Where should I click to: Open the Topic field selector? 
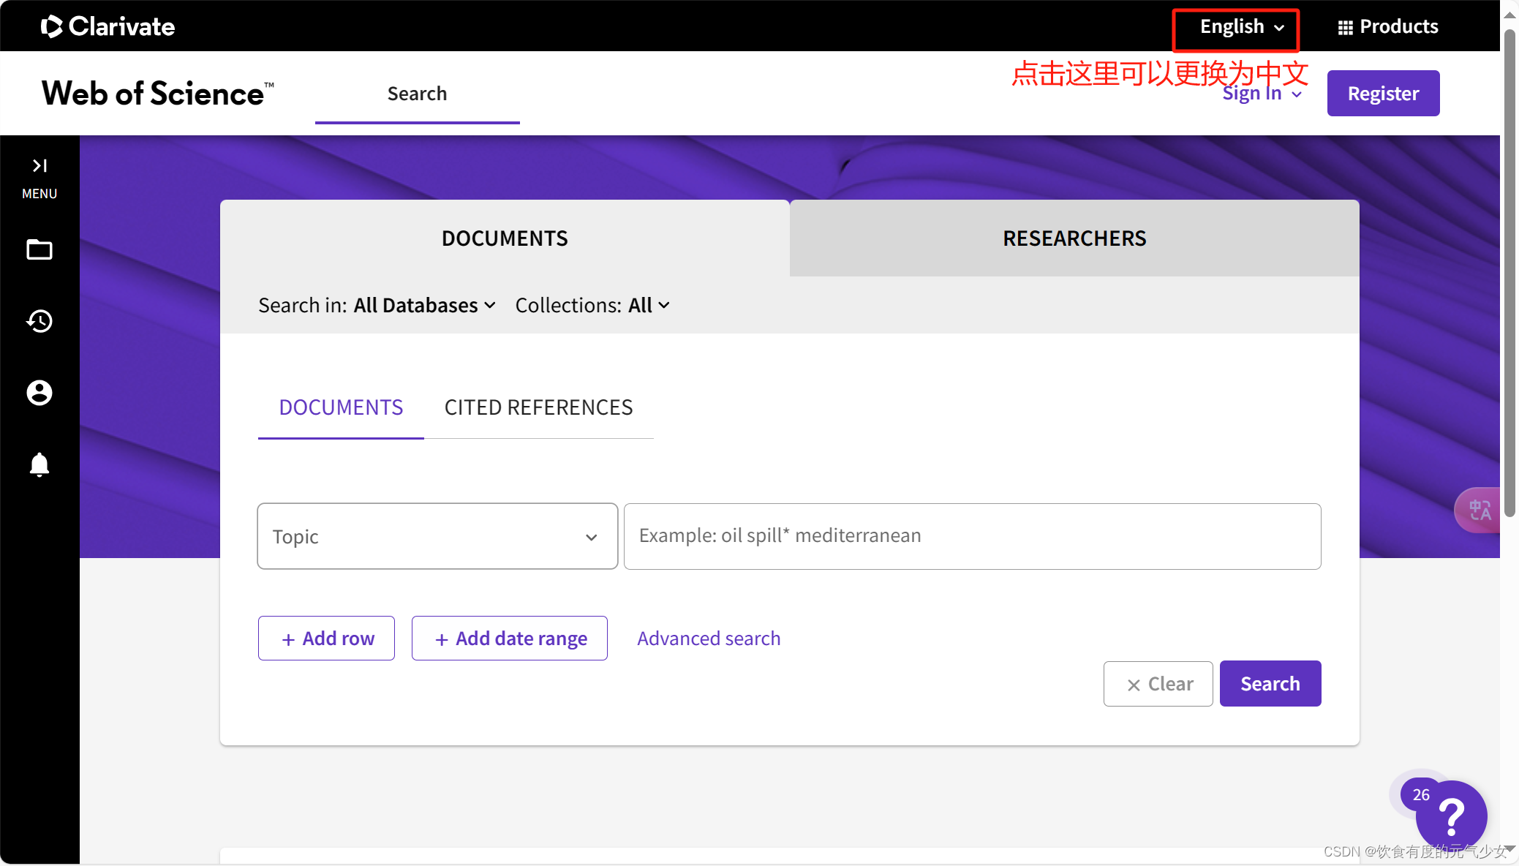tap(437, 536)
